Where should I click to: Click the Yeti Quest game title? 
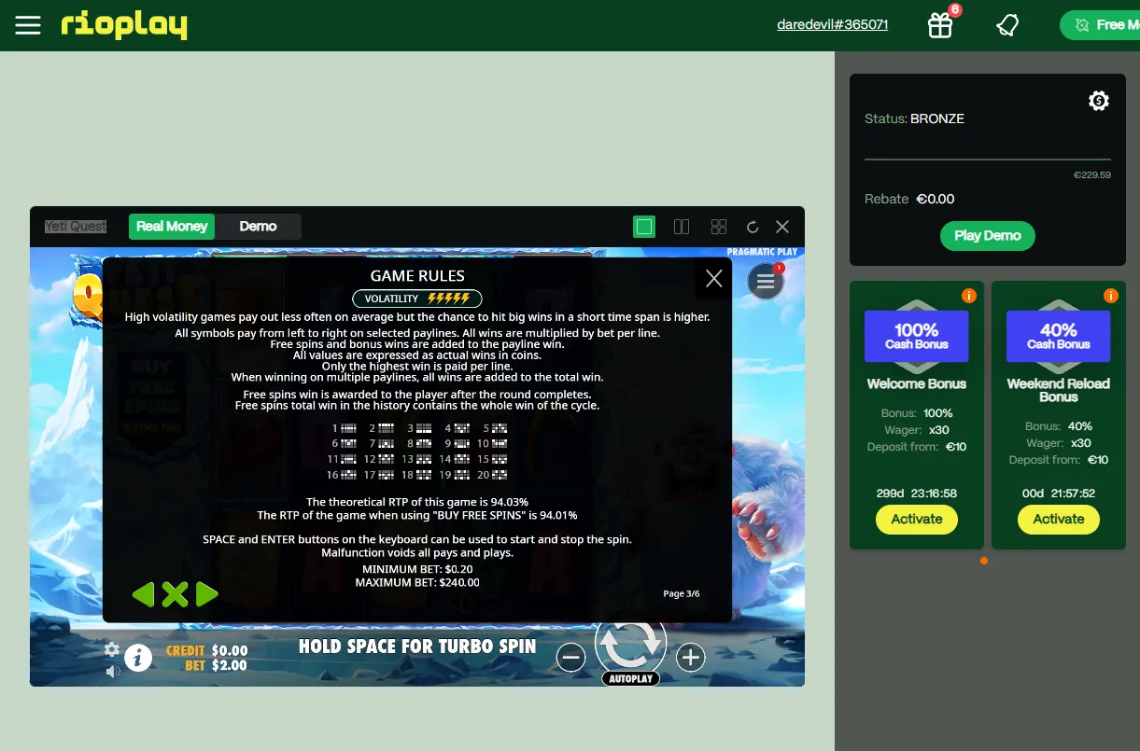click(x=76, y=226)
